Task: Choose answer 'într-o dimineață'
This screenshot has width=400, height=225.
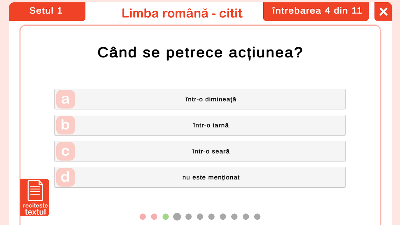Action: [211, 99]
